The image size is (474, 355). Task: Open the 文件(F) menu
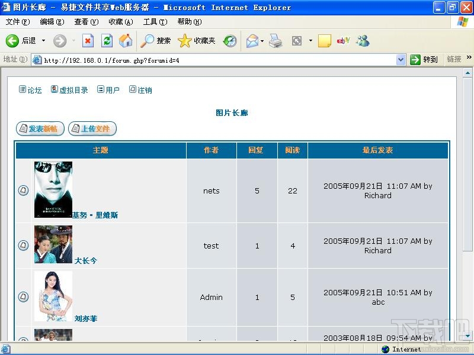(18, 22)
